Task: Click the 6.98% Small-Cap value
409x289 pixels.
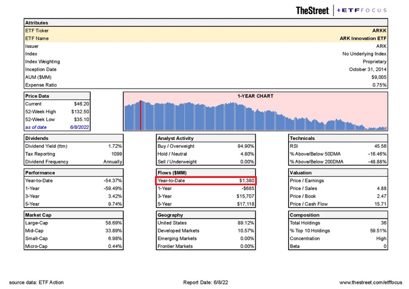Action: click(115, 239)
